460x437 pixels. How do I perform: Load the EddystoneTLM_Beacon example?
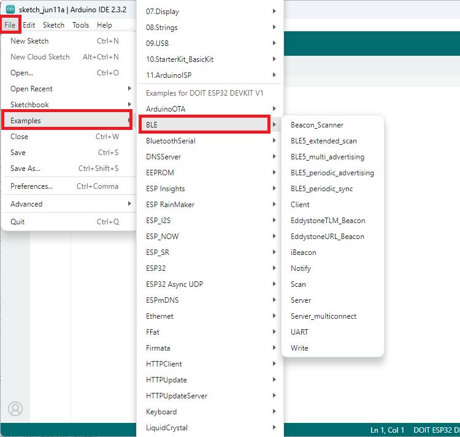[x=332, y=221]
